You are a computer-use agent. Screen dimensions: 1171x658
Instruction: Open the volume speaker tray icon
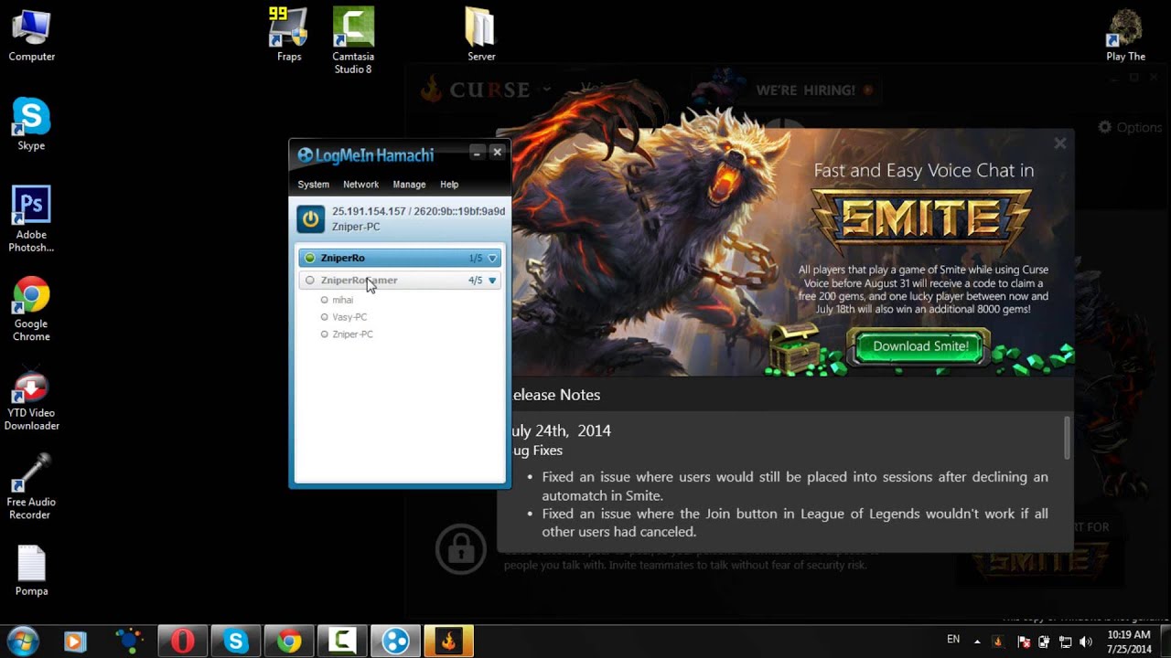(1087, 642)
